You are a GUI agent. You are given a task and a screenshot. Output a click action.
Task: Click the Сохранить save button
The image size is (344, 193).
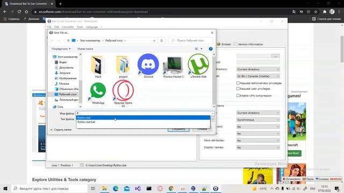tap(178, 129)
